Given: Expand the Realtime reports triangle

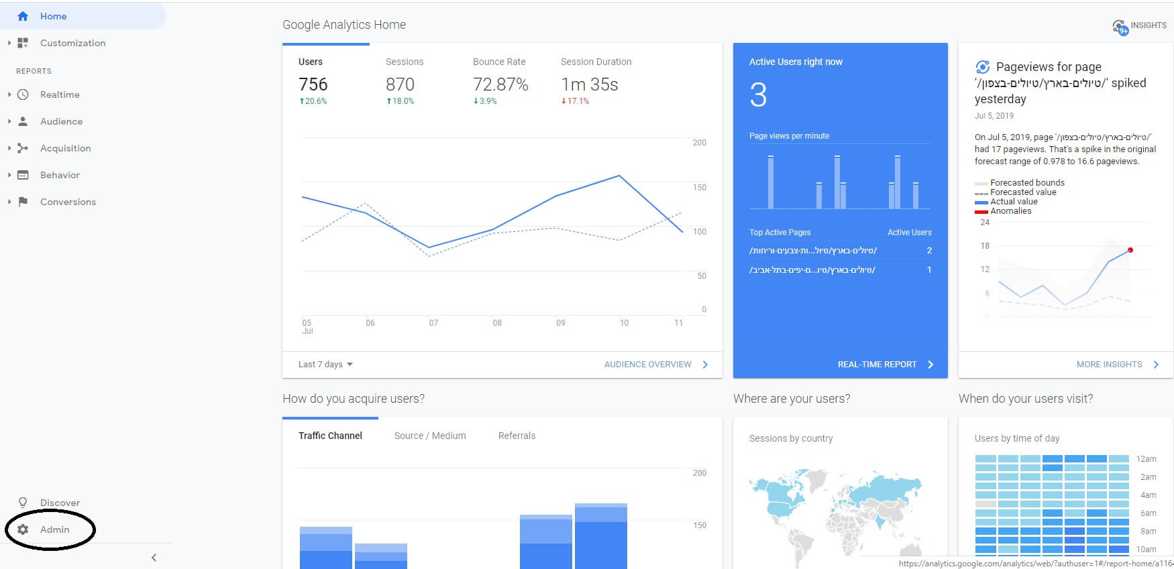Looking at the screenshot, I should (x=9, y=94).
